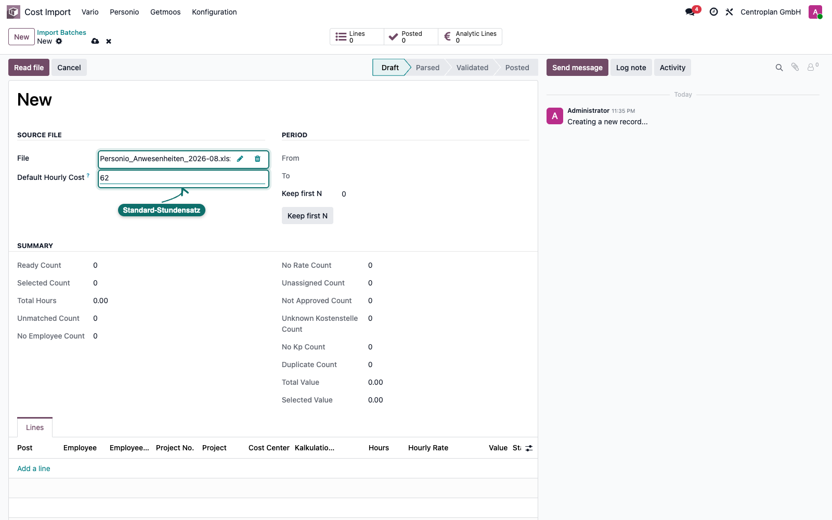Discard changes with the X icon
The height and width of the screenshot is (520, 832).
click(x=109, y=41)
